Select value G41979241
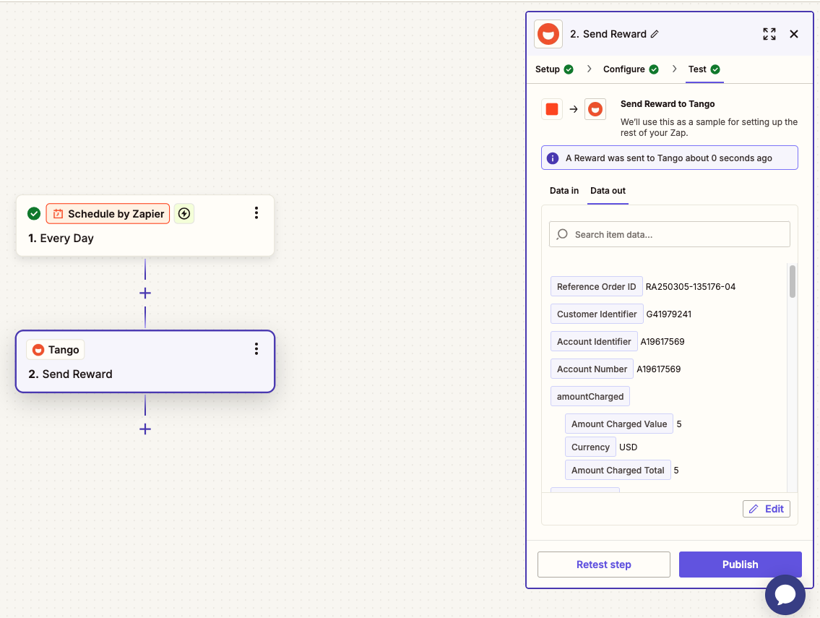 (x=669, y=314)
